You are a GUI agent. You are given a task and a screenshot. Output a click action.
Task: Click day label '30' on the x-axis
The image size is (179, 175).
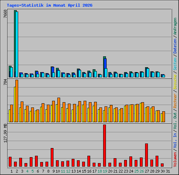(163, 171)
